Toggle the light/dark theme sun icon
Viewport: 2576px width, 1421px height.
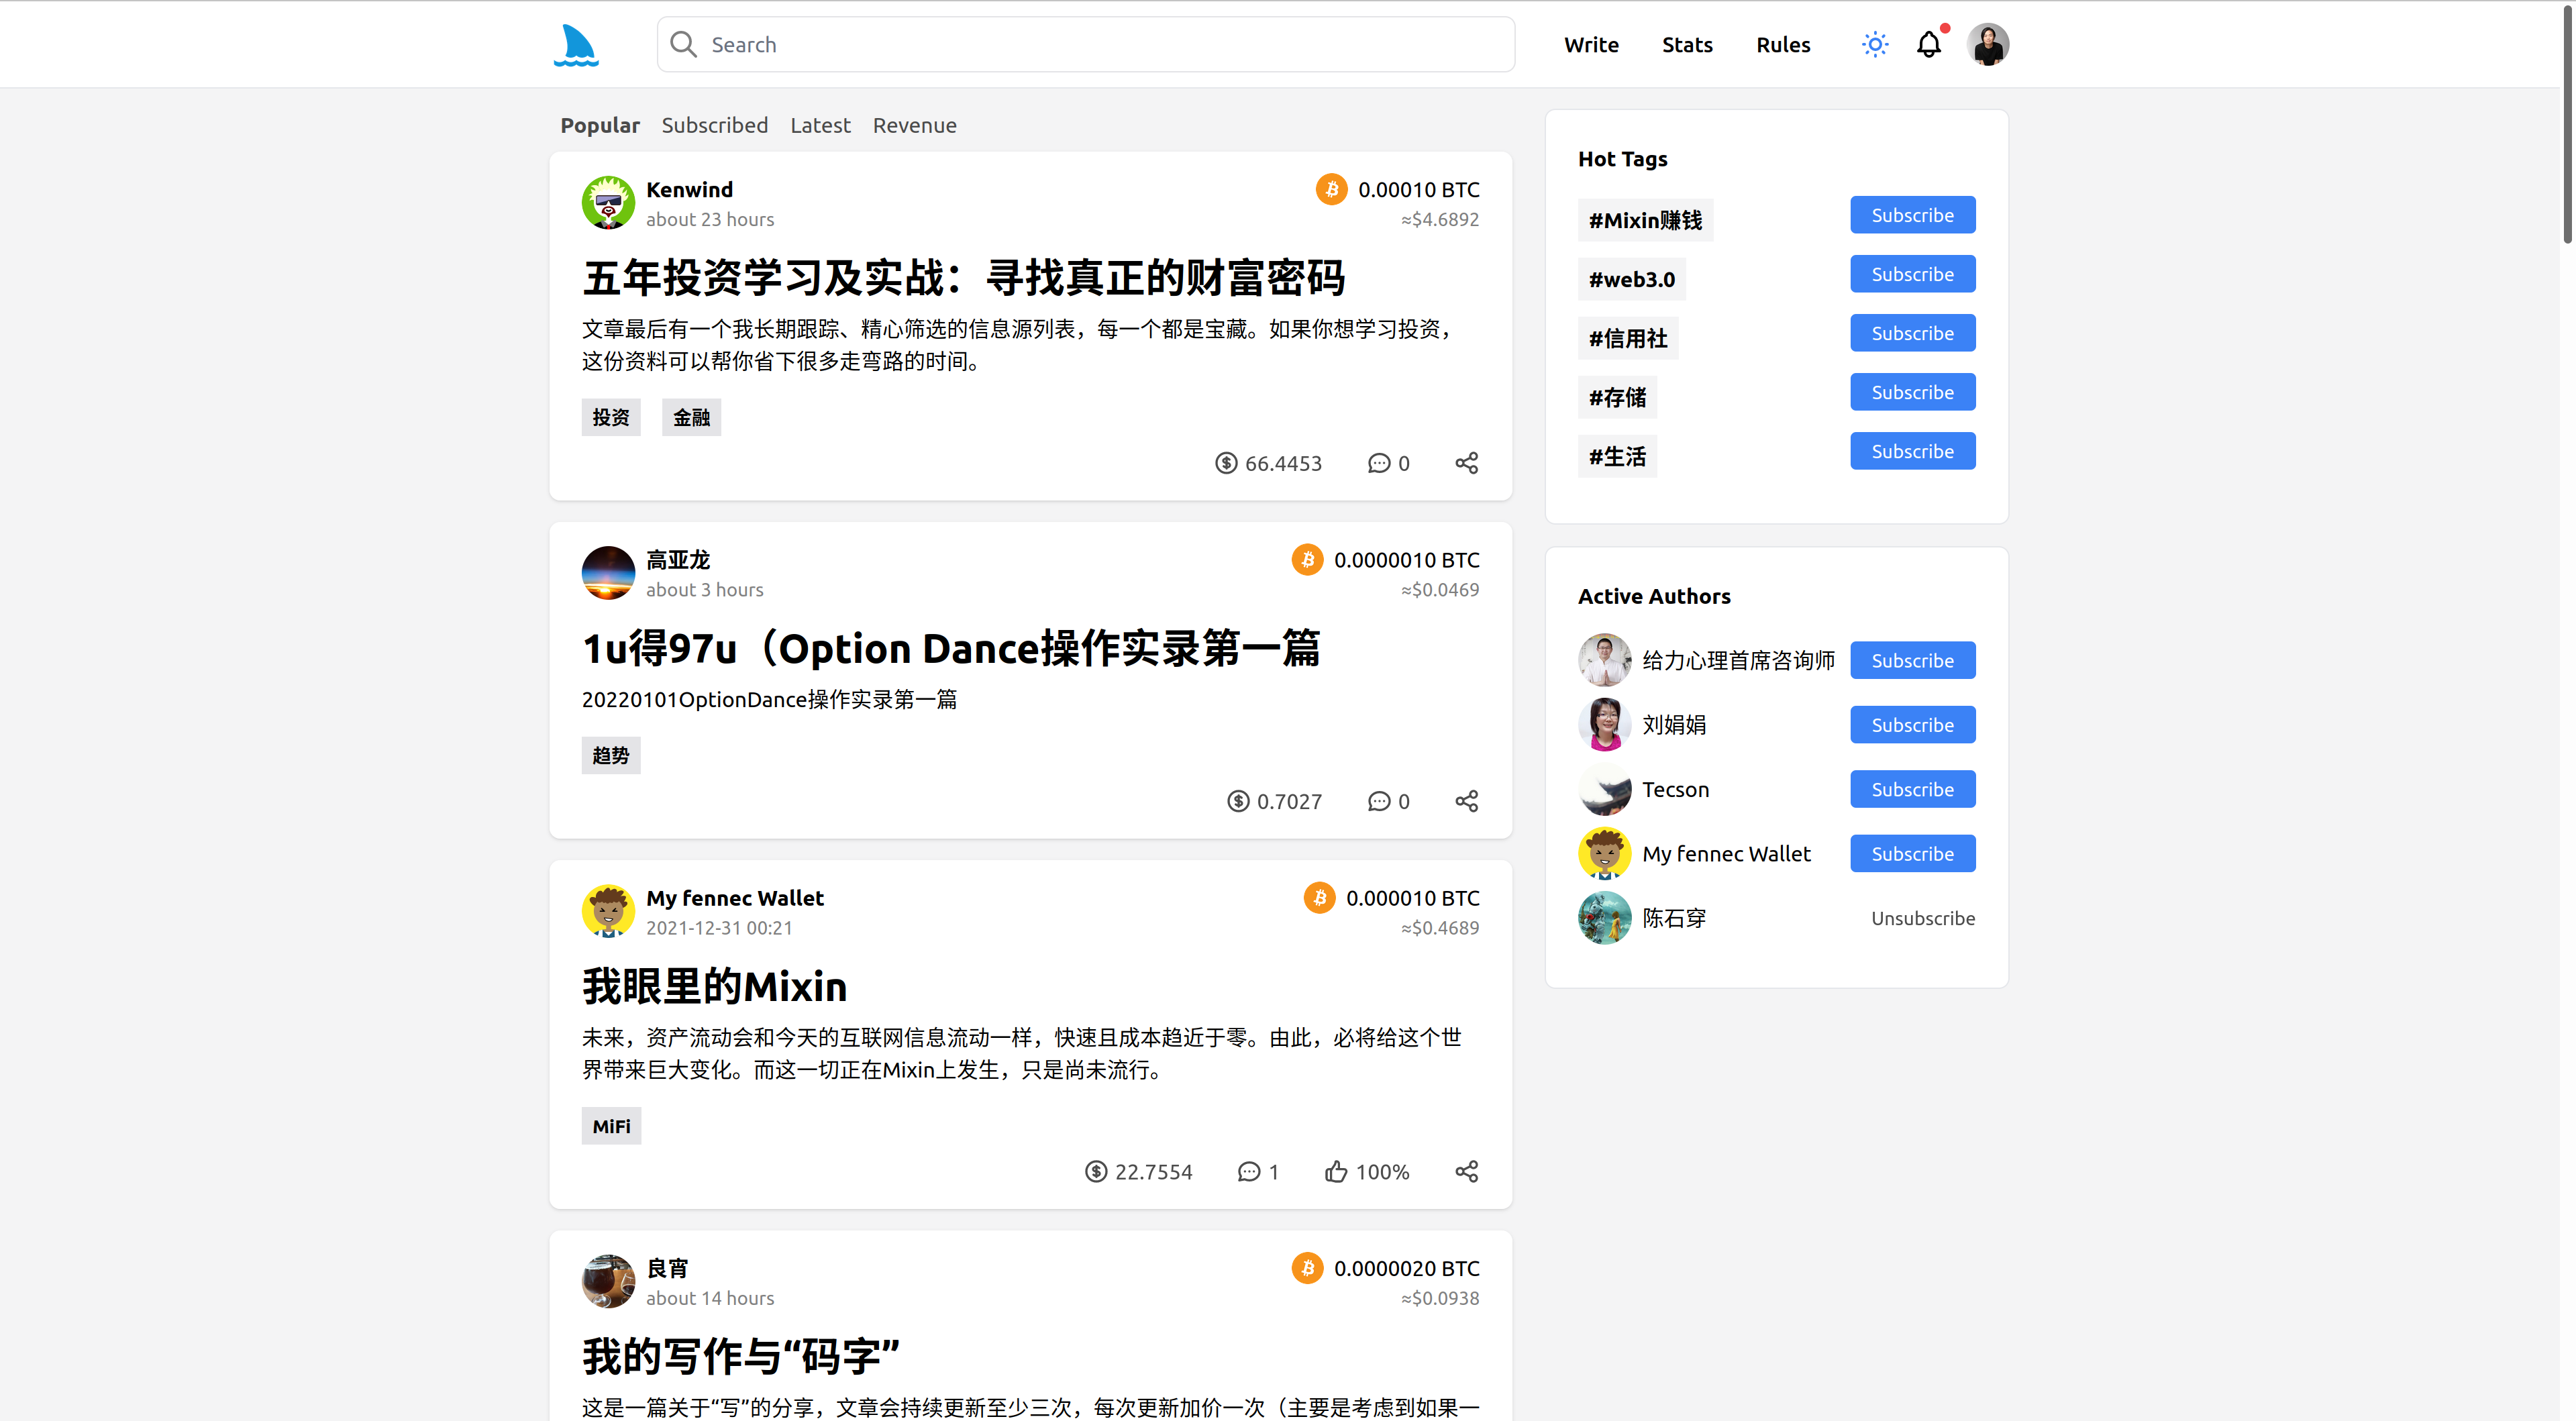[1875, 45]
